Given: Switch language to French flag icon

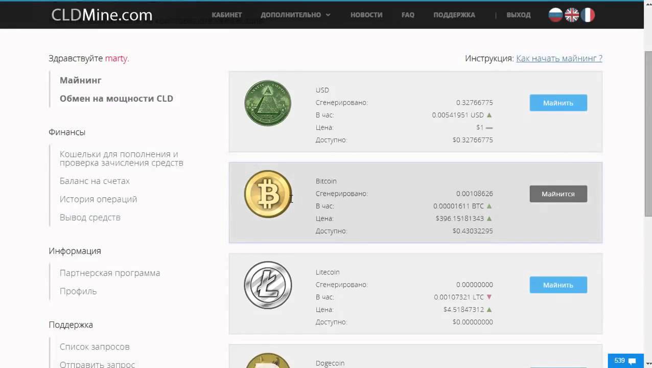Looking at the screenshot, I should [588, 15].
